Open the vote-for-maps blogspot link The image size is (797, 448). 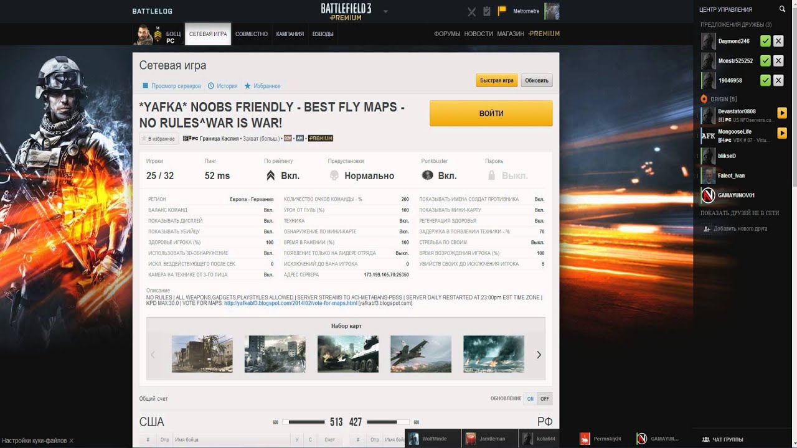[291, 303]
